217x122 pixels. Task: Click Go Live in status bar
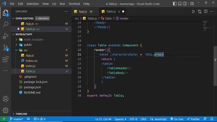click(x=177, y=119)
